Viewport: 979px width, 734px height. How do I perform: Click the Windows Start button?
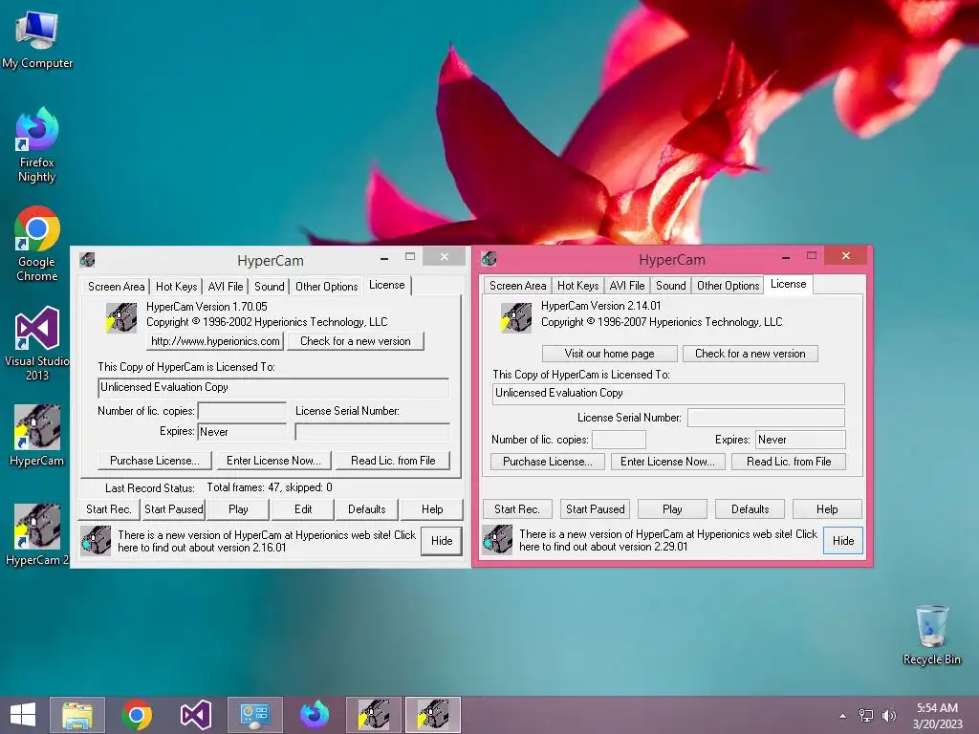coord(23,715)
